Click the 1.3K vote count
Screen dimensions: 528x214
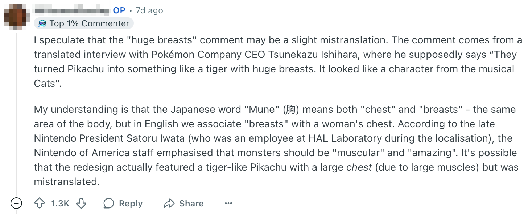pyautogui.click(x=60, y=203)
